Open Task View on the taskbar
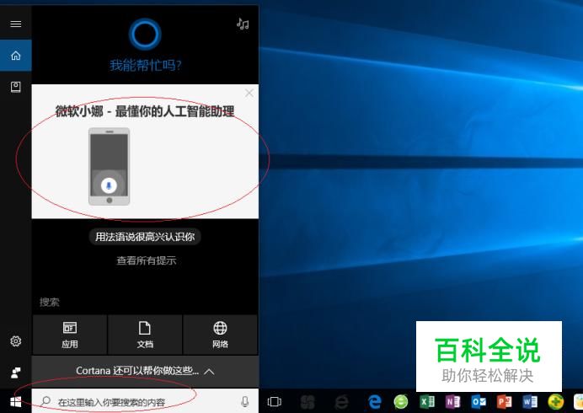The image size is (583, 413). [275, 402]
